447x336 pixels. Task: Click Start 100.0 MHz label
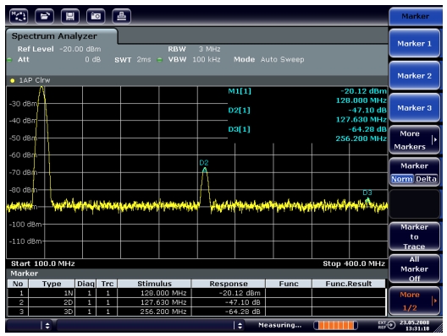pos(43,263)
